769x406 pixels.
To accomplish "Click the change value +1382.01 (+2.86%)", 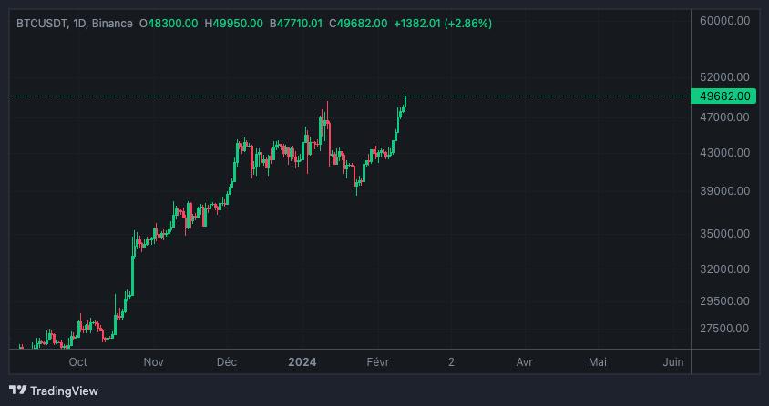I will 443,24.
